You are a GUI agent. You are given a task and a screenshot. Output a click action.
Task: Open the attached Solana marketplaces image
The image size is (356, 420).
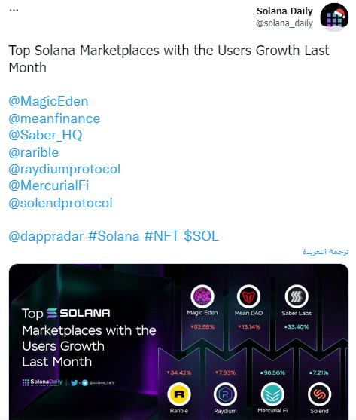[x=178, y=342]
